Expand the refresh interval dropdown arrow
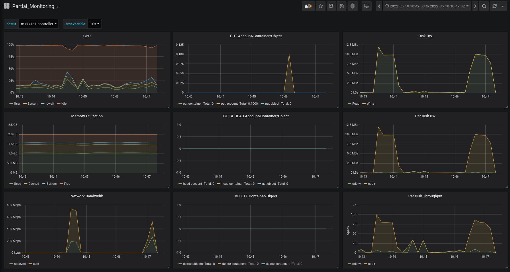Viewport: 510px width, 272px height. 503,6
